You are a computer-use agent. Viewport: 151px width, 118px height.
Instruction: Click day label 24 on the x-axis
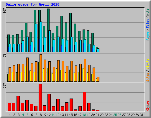pyautogui.click(x=111, y=115)
